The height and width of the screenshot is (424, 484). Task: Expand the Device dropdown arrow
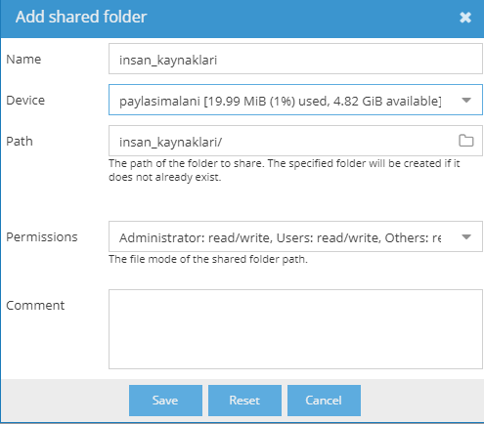466,100
